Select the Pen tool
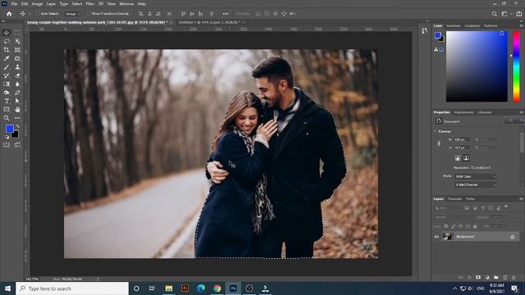This screenshot has height=295, width=525. click(17, 93)
